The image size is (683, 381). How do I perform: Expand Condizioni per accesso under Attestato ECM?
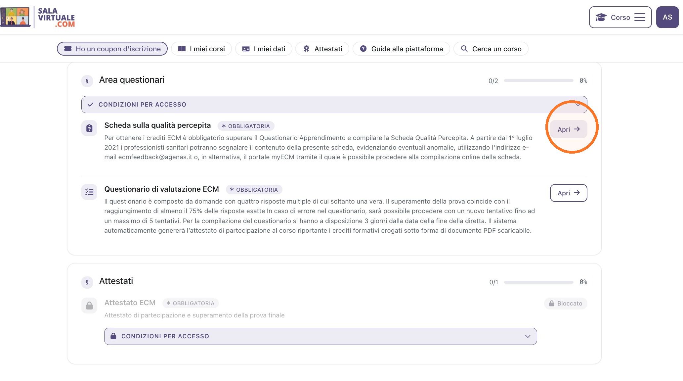(x=320, y=336)
